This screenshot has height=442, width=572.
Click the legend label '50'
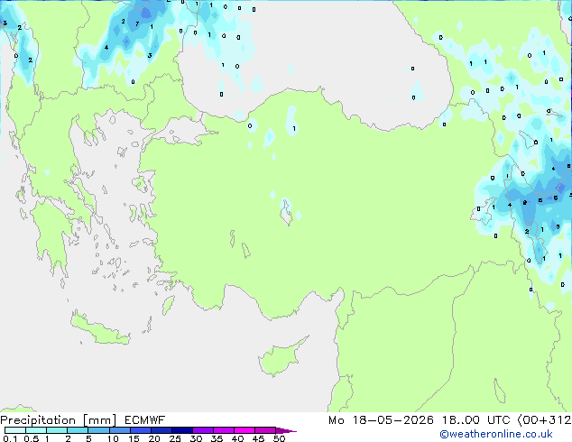(x=279, y=438)
